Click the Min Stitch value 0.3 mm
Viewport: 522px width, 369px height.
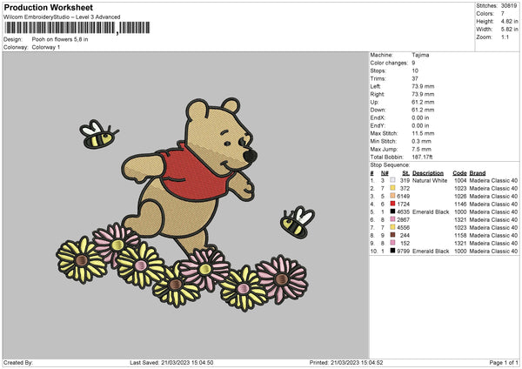(x=421, y=141)
